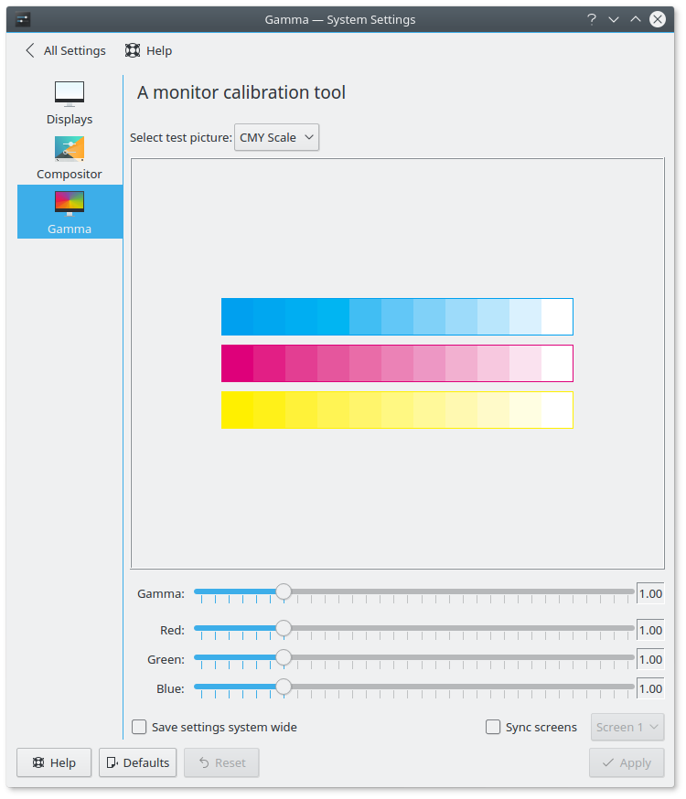Click the Blue value field showing 1.00
686x799 pixels.
[650, 688]
